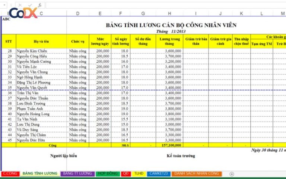Click the name cell Phạm Tuấn Anh
The image size is (286, 179).
41,109
